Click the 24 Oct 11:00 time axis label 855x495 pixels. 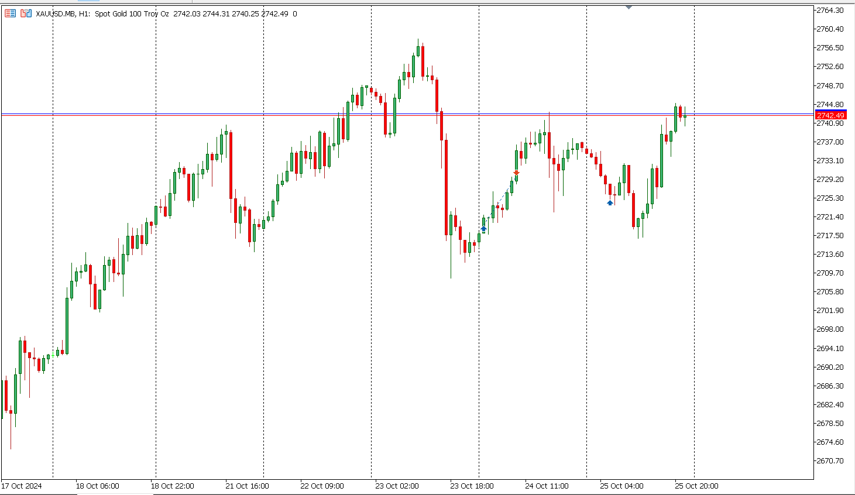(547, 486)
